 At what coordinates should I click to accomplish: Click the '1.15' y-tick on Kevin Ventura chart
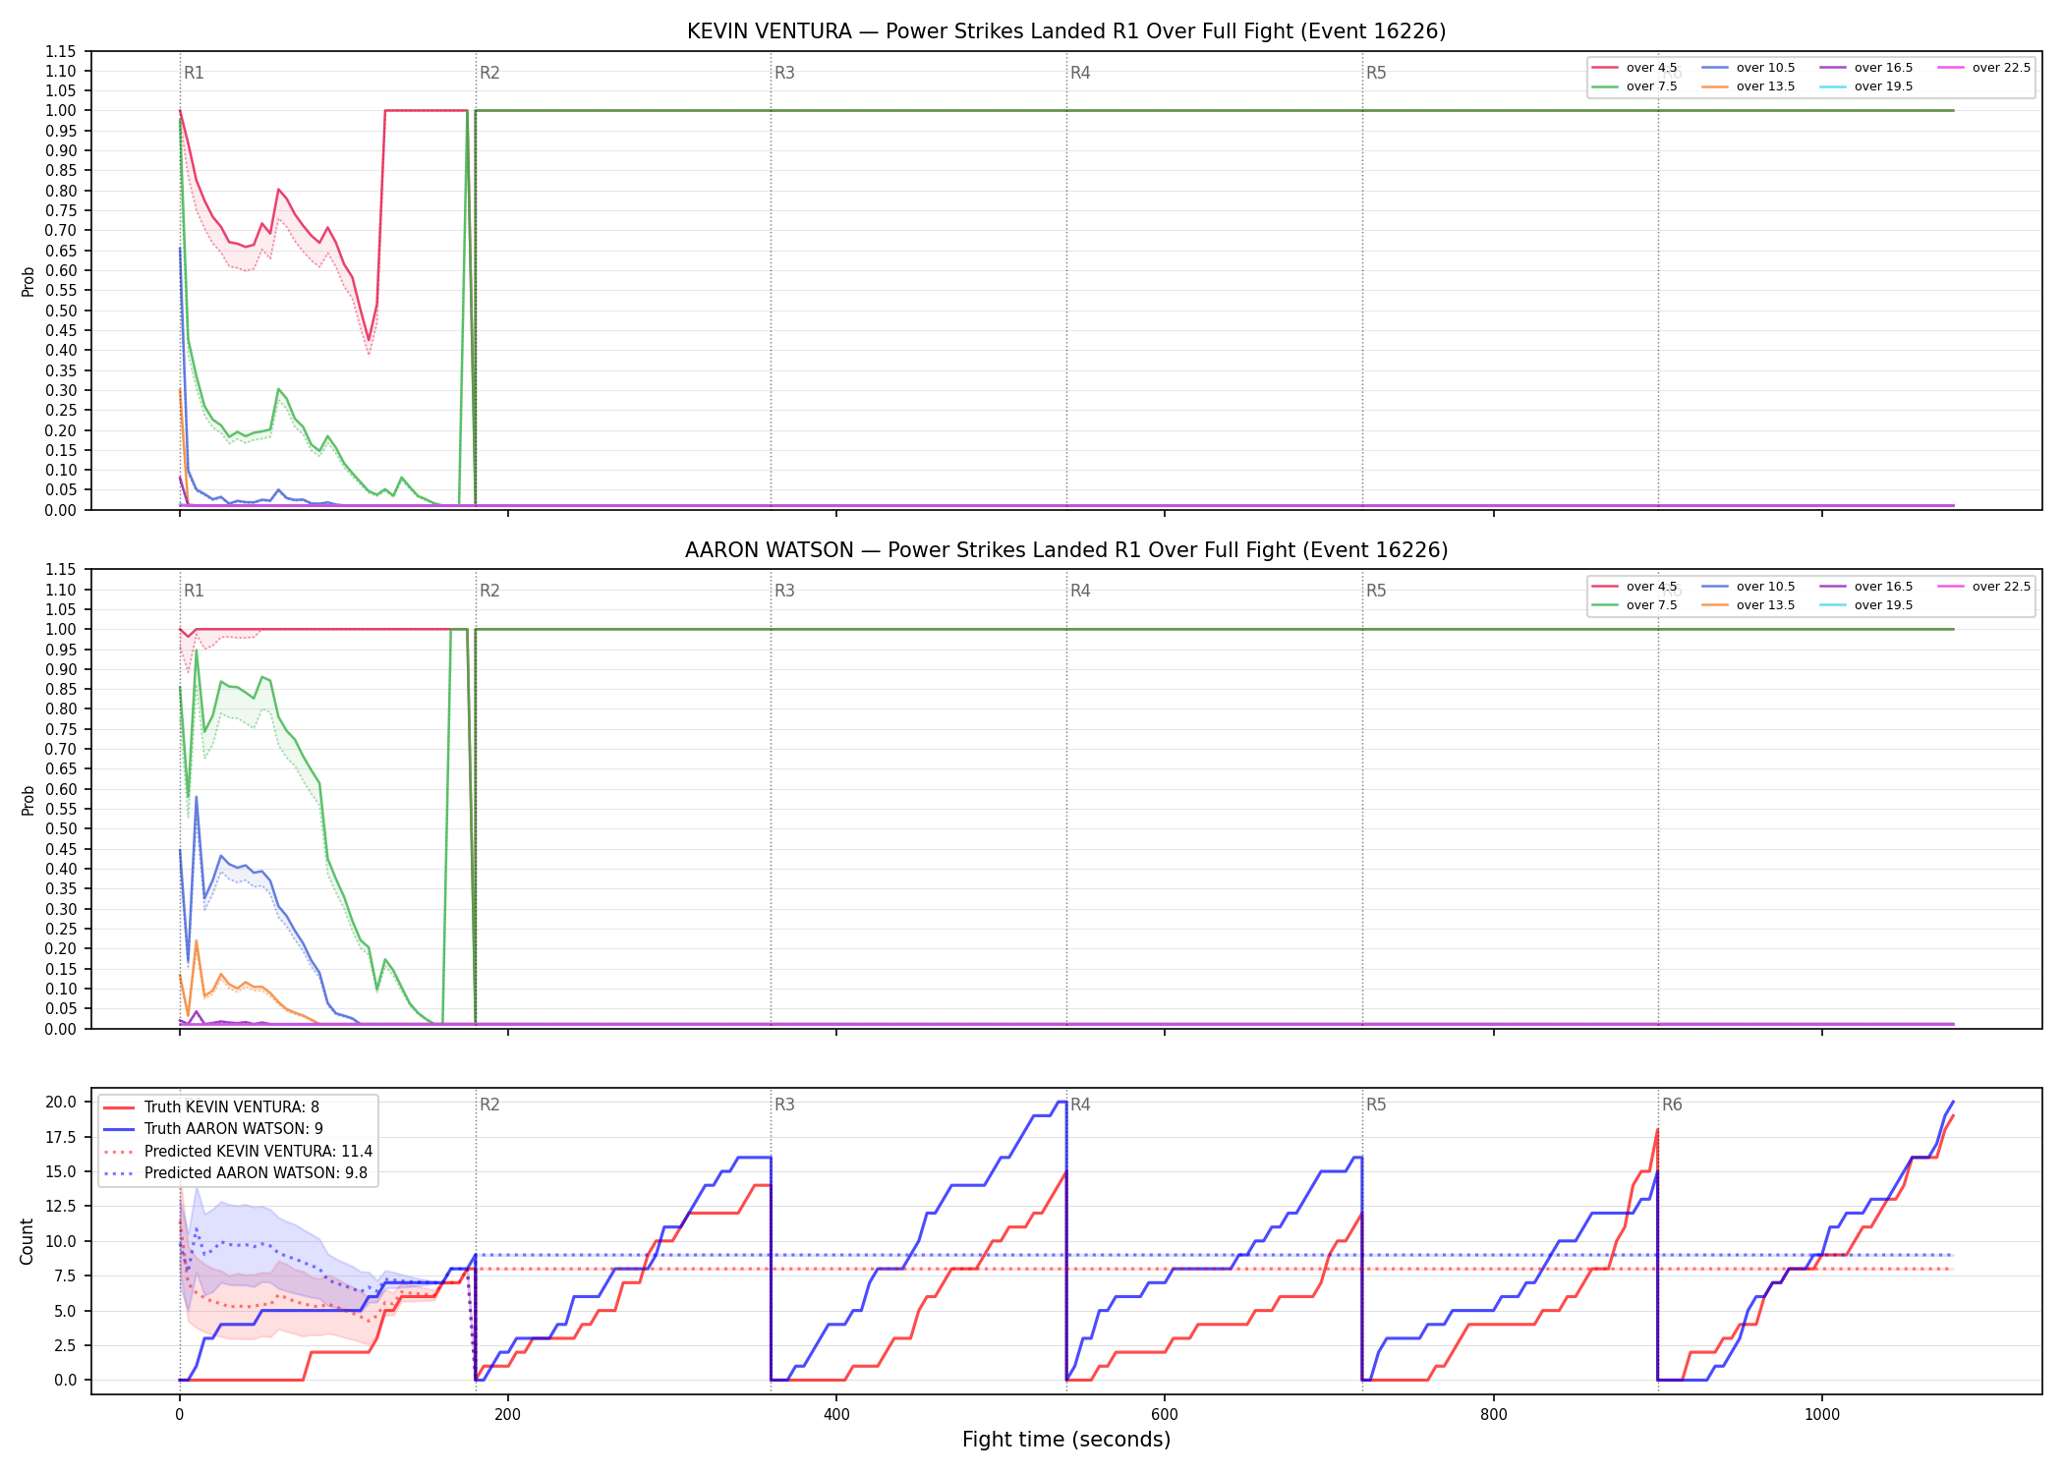coord(61,51)
